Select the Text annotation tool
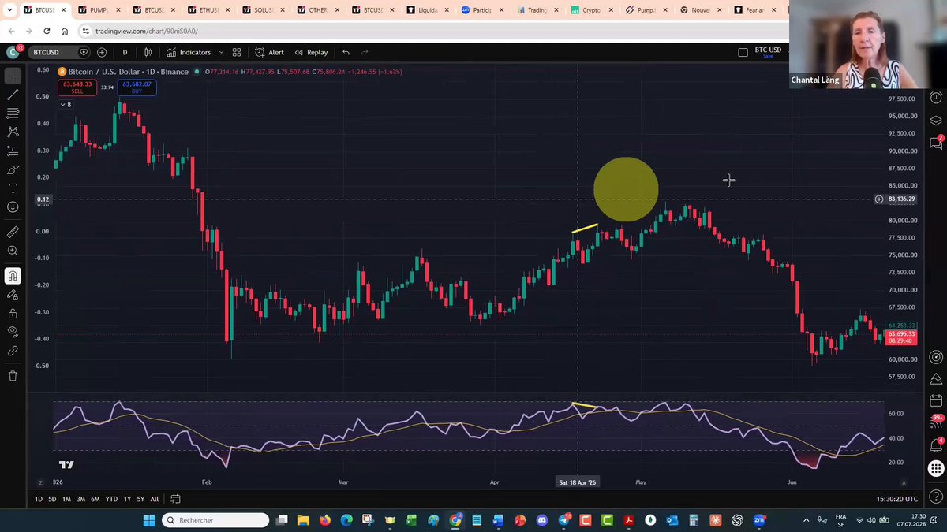Screen dimensions: 947x532 (x=13, y=188)
